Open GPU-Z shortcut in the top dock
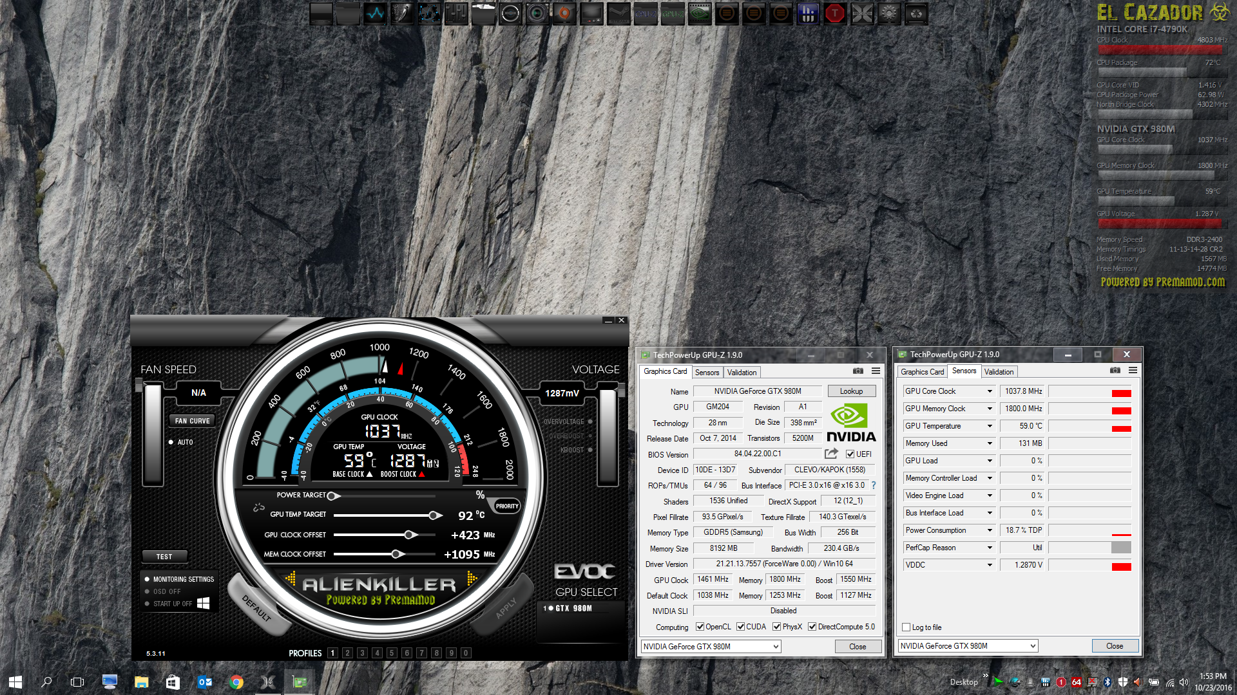Image resolution: width=1237 pixels, height=695 pixels. click(x=673, y=14)
